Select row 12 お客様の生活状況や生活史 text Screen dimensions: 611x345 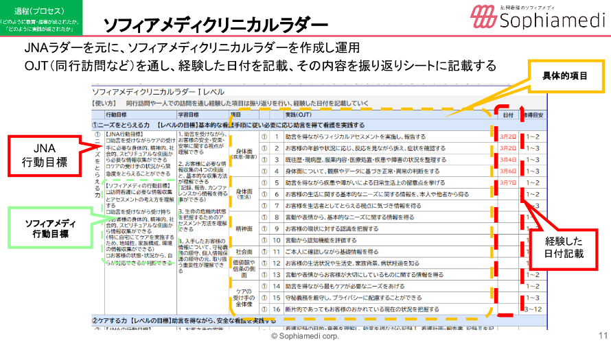coord(352,263)
